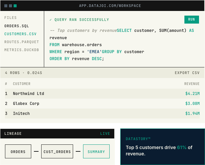Click the Query Ran Successfully status message
Screen dimensions: 205x165
[x=79, y=20]
